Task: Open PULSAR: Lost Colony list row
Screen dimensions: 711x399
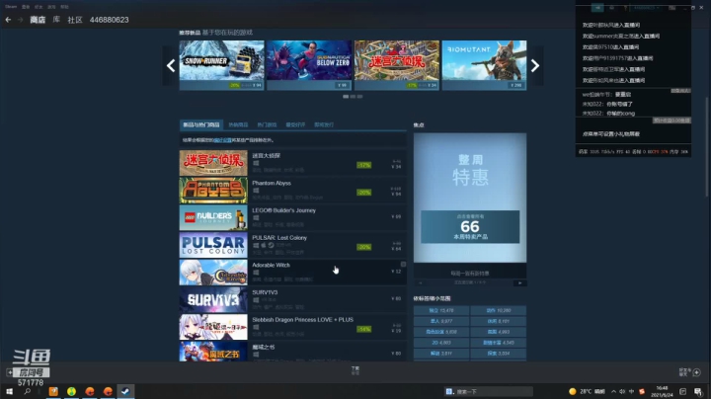Action: click(x=292, y=245)
